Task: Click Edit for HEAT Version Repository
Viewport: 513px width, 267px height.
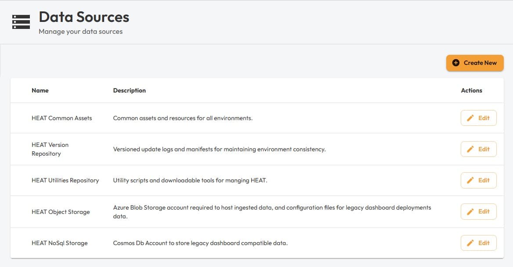Action: 478,149
